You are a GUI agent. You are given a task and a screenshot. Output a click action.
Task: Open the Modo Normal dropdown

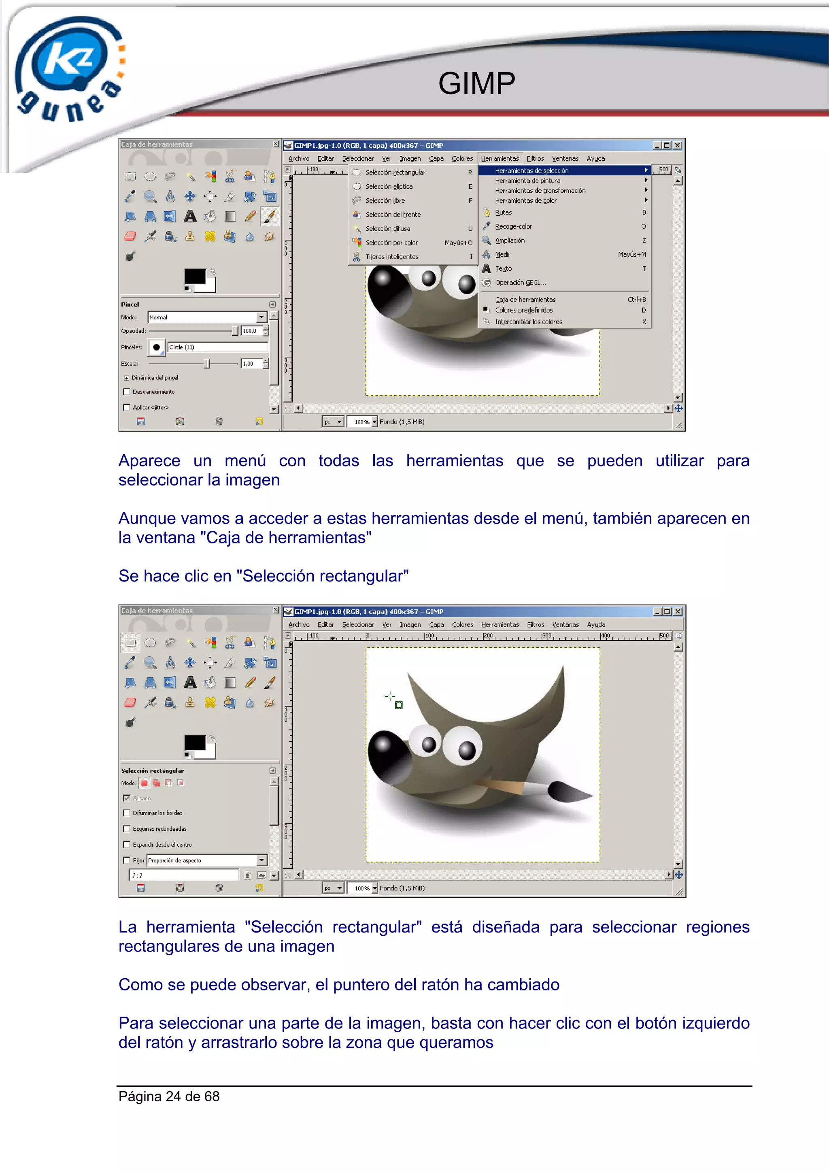tap(207, 317)
